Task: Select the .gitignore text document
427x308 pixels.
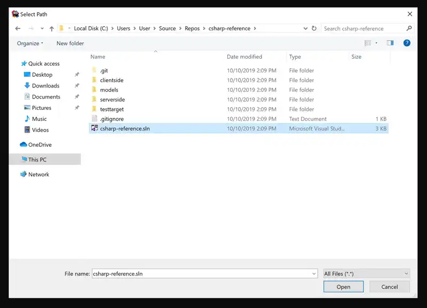Action: pos(112,119)
